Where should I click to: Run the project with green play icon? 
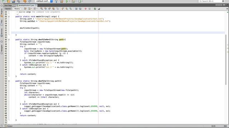click(67, 1)
